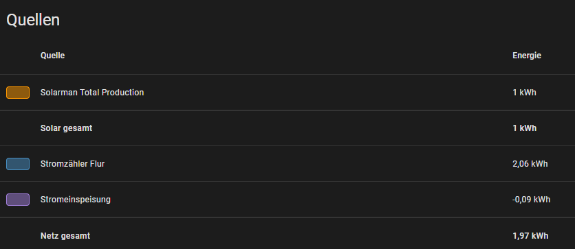Click the 1,97 kWh Netz total

pos(530,236)
